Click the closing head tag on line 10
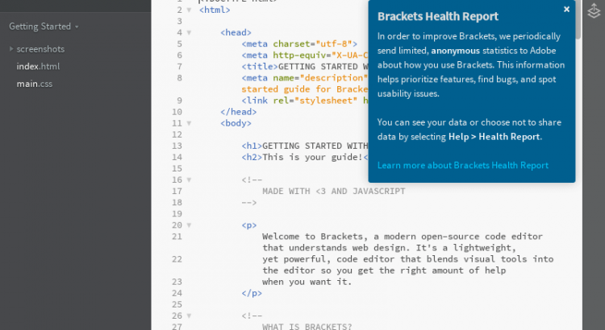The height and width of the screenshot is (330, 605). click(238, 112)
